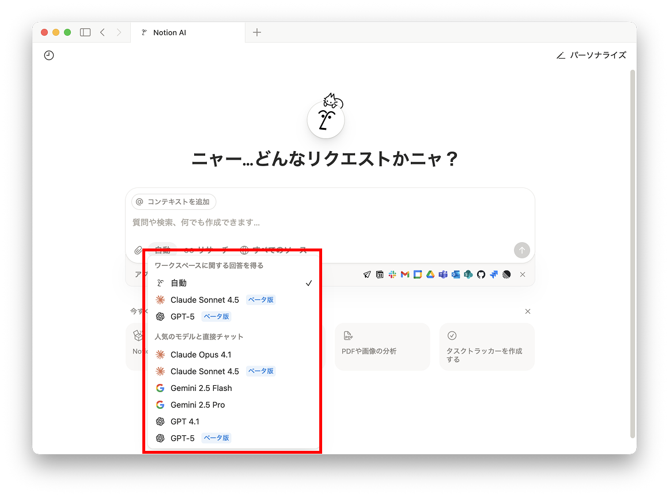
Task: Go back with the left chevron
Action: tap(103, 32)
